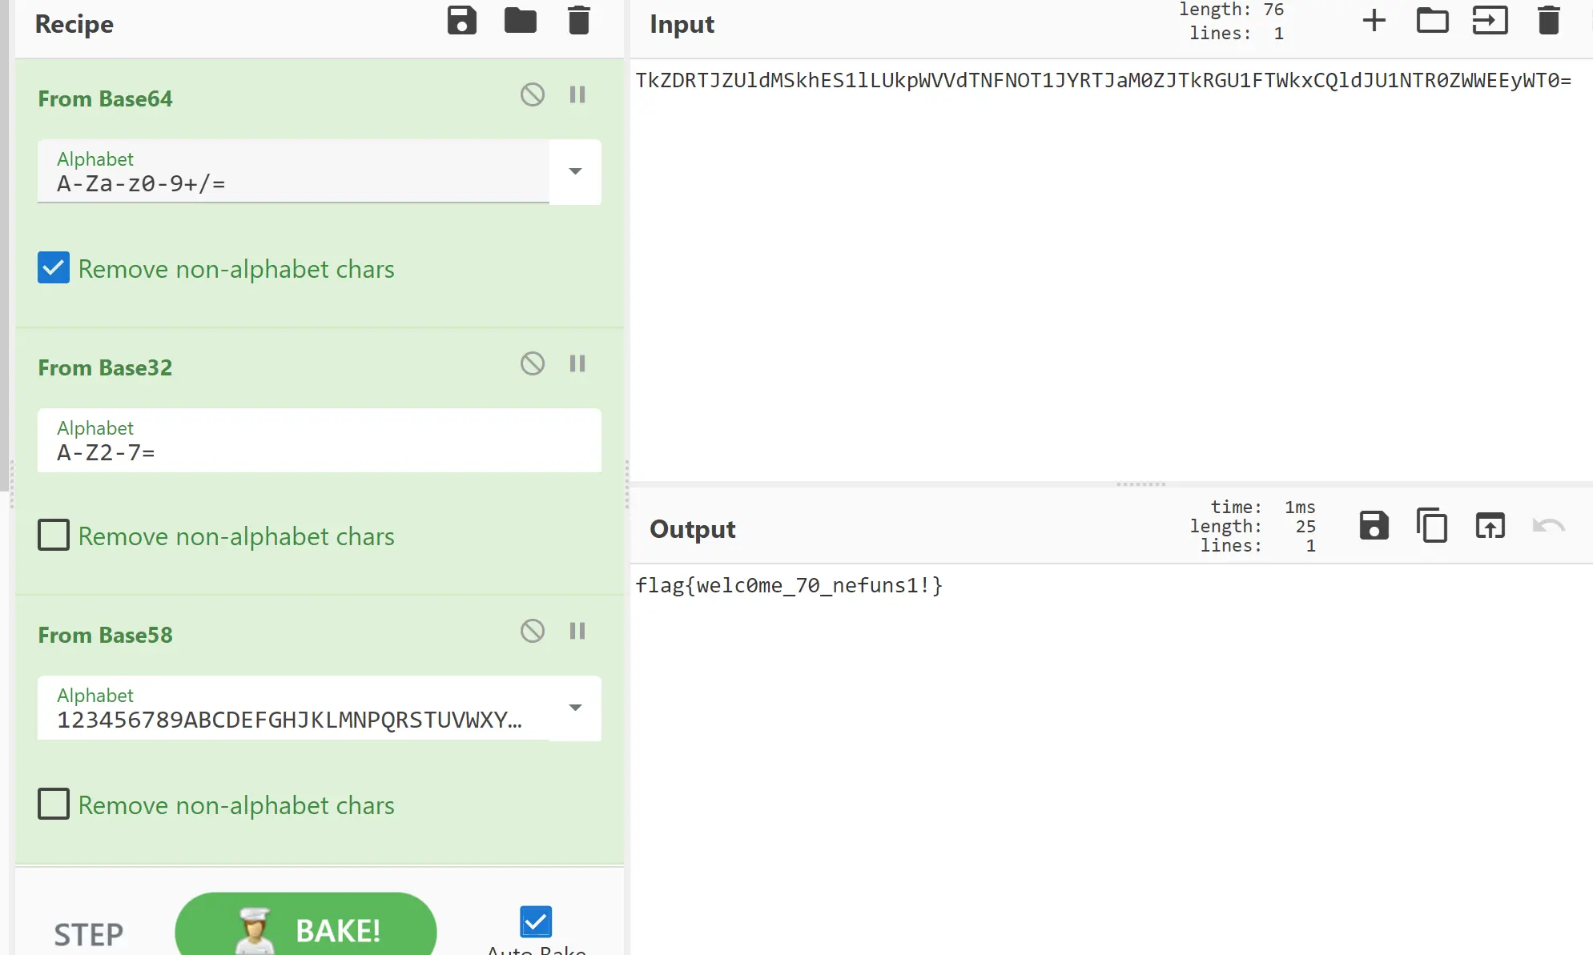Uncheck Base64 Remove non-alphabet chars
The image size is (1593, 955).
tap(54, 268)
